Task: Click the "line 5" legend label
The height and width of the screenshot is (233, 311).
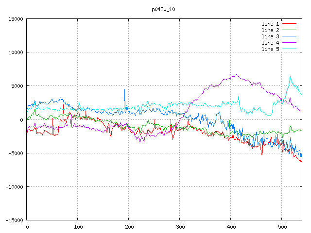Action: [271, 49]
